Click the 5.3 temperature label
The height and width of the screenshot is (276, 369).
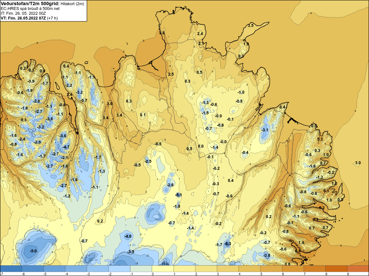pos(320,139)
